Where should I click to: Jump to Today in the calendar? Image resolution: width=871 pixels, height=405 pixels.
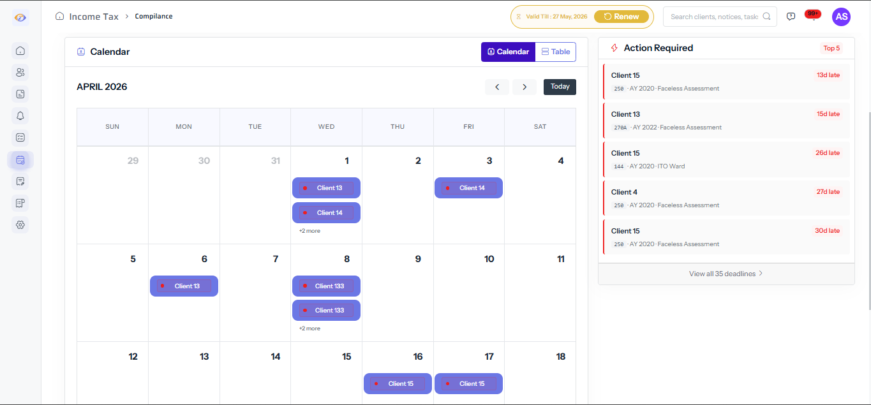560,87
